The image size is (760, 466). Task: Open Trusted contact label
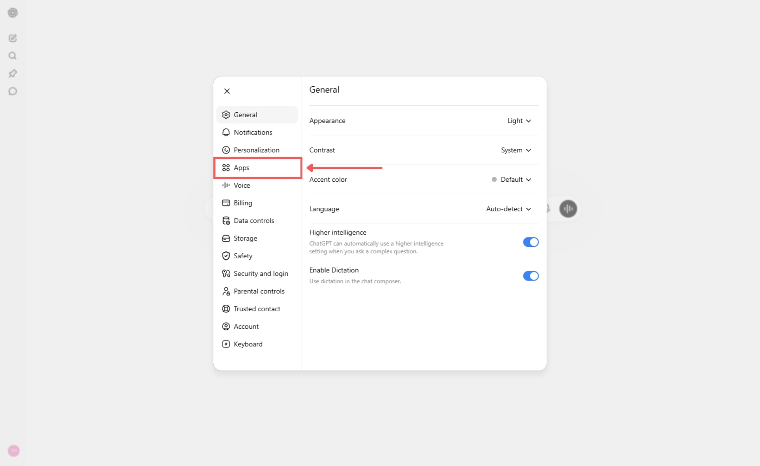click(257, 309)
